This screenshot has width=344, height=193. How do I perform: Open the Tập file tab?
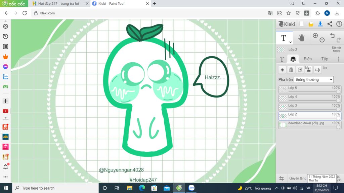tap(325, 59)
